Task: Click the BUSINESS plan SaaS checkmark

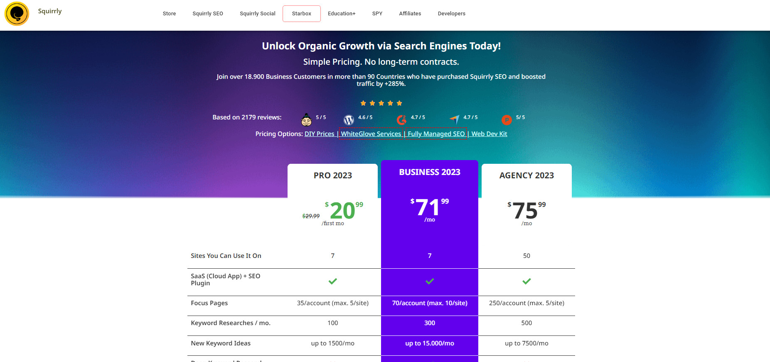Action: pos(430,282)
